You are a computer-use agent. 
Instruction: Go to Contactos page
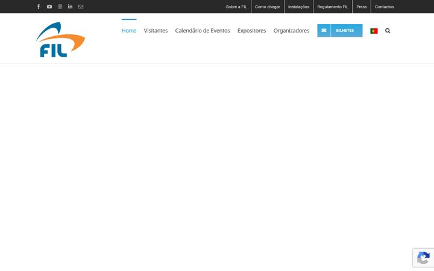pyautogui.click(x=384, y=7)
